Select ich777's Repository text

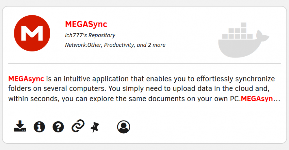[x=90, y=35]
